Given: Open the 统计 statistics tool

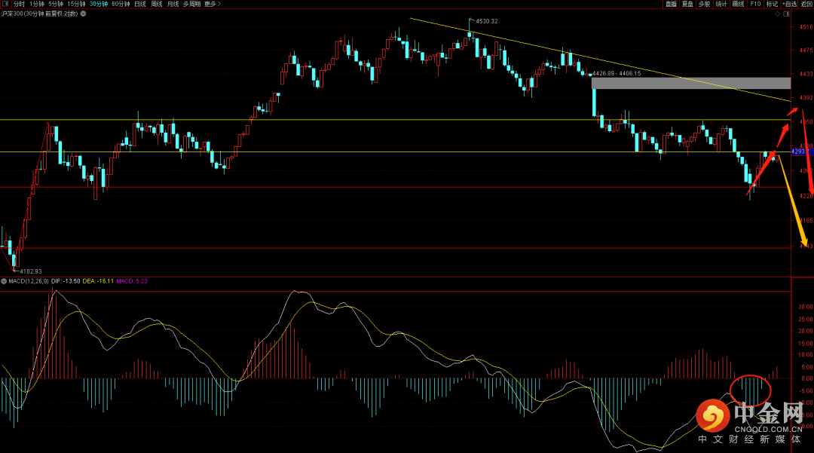Looking at the screenshot, I should (721, 4).
